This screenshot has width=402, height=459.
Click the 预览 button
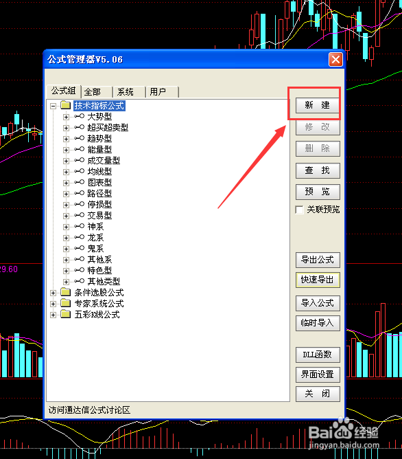[318, 192]
